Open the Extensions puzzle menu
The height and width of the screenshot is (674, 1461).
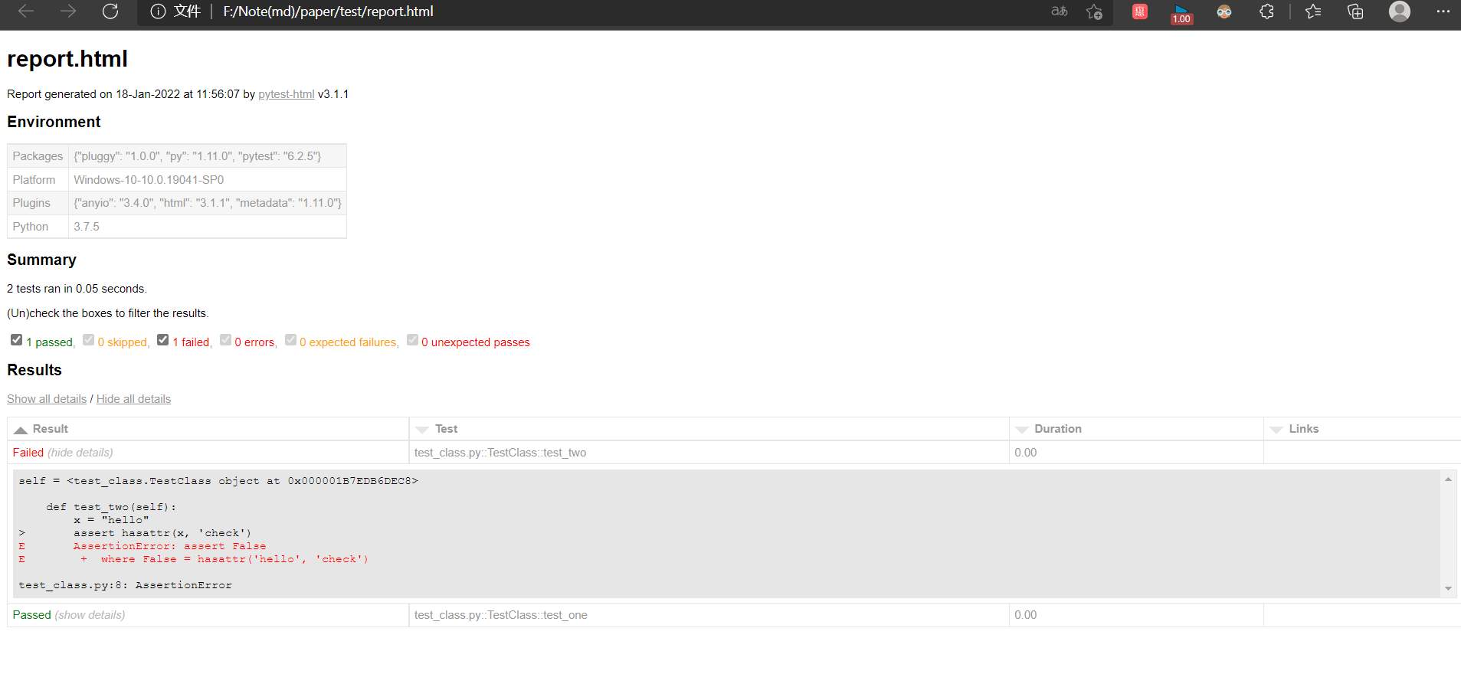(1267, 11)
